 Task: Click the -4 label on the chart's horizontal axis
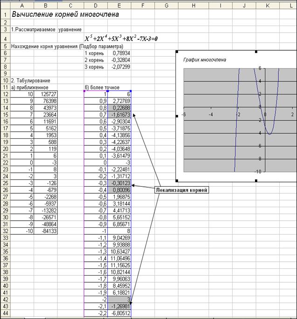click(211, 115)
